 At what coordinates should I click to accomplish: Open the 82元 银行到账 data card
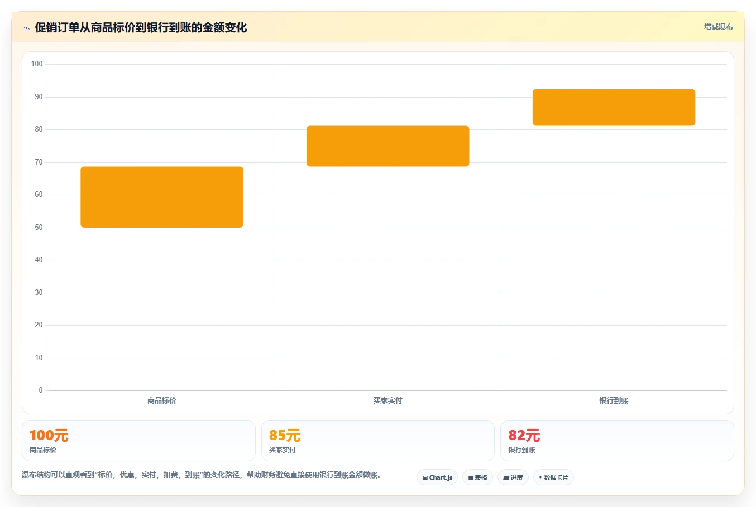[x=617, y=441]
